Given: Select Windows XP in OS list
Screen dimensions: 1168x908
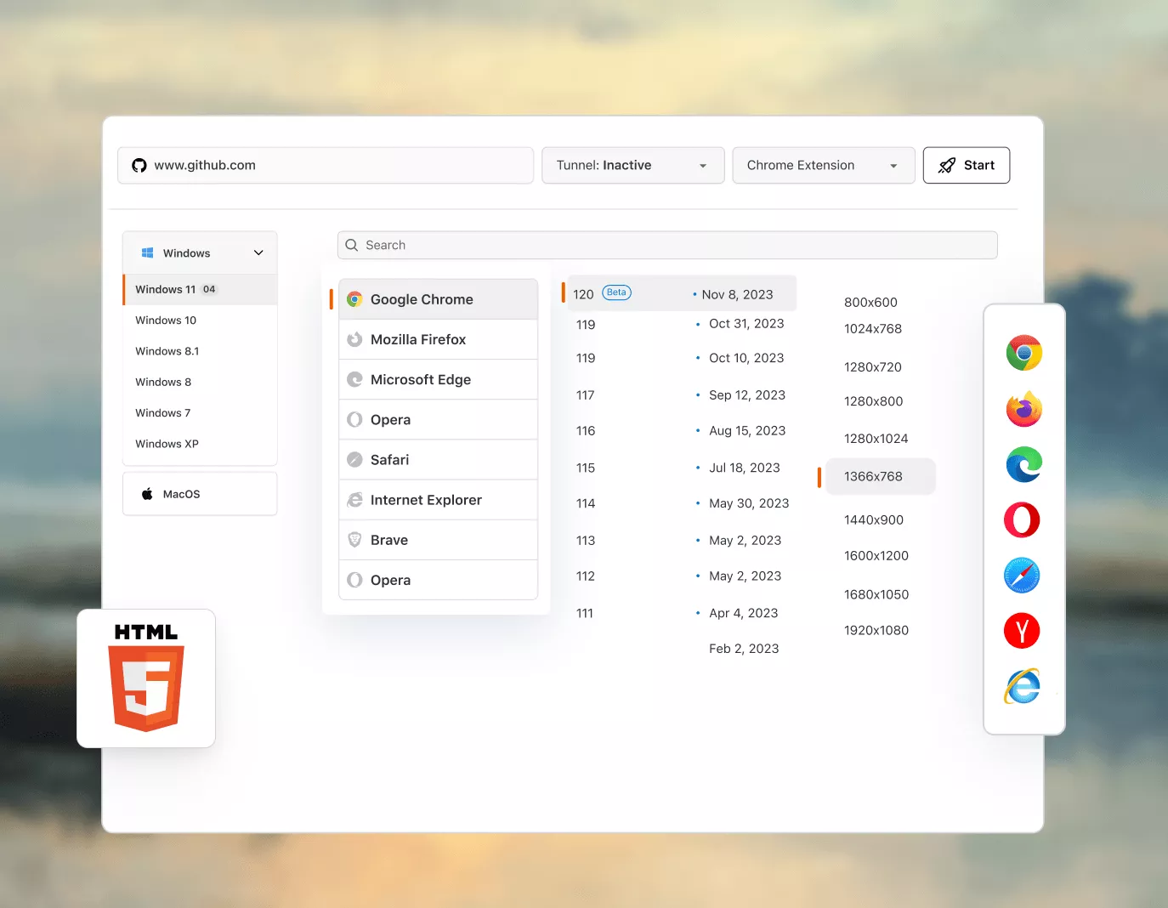Looking at the screenshot, I should point(200,444).
